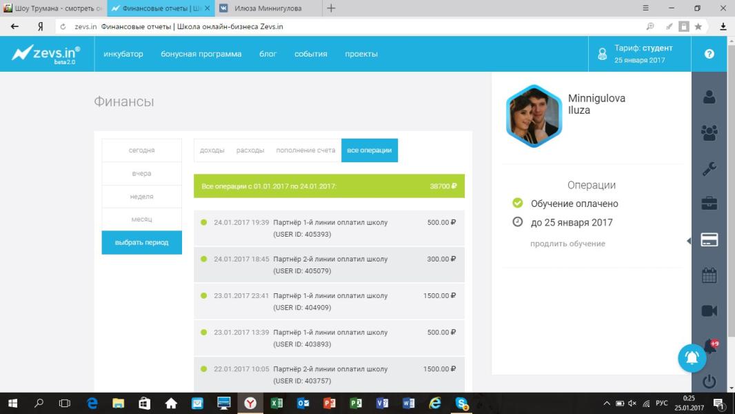Image resolution: width=735 pixels, height=414 pixels.
Task: Click the wrench tools icon in sidebar
Action: (x=709, y=168)
